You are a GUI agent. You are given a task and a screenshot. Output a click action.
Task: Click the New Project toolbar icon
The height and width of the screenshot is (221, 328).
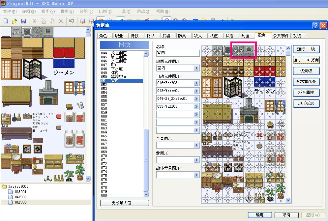click(6, 21)
